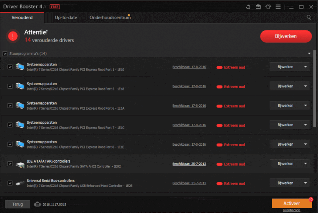This screenshot has width=318, height=213.
Task: Click device icon for Root Port 1 - 1E10
Action: [20, 67]
